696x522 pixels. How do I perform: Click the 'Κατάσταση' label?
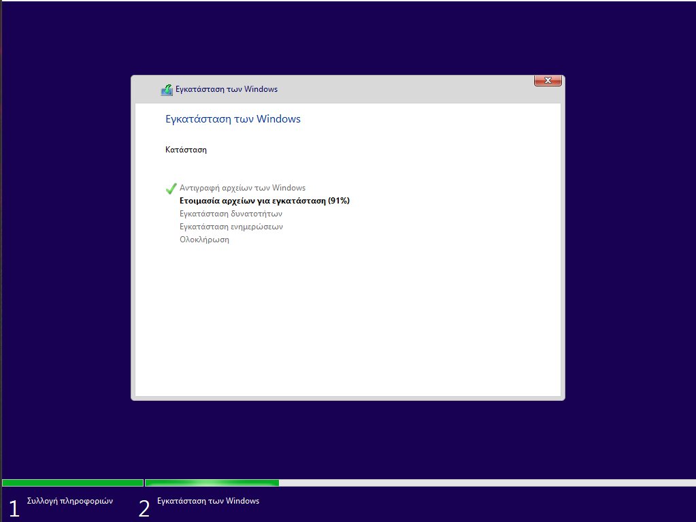point(186,150)
